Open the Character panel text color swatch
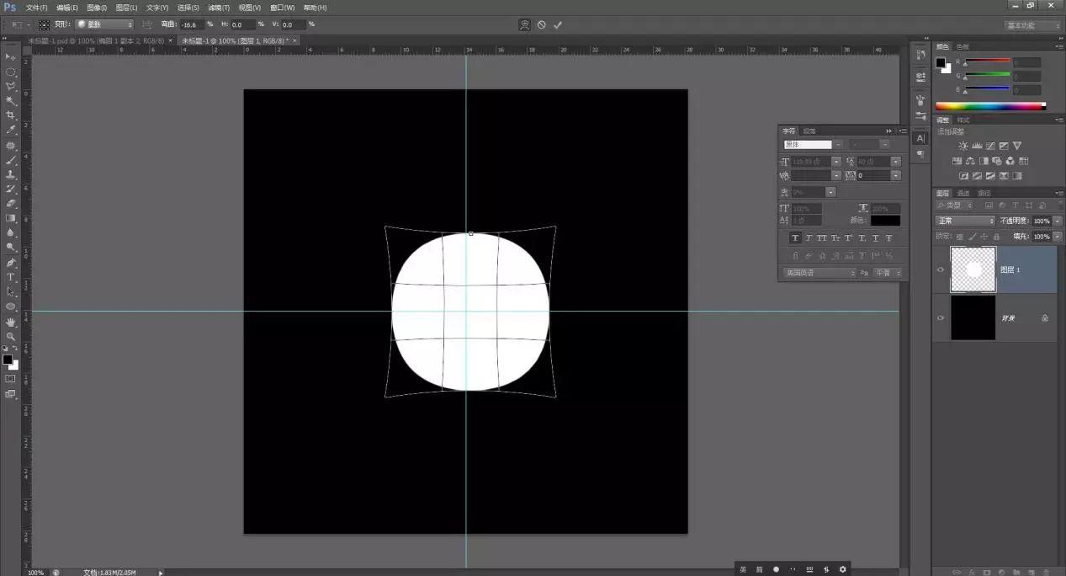 click(x=885, y=221)
